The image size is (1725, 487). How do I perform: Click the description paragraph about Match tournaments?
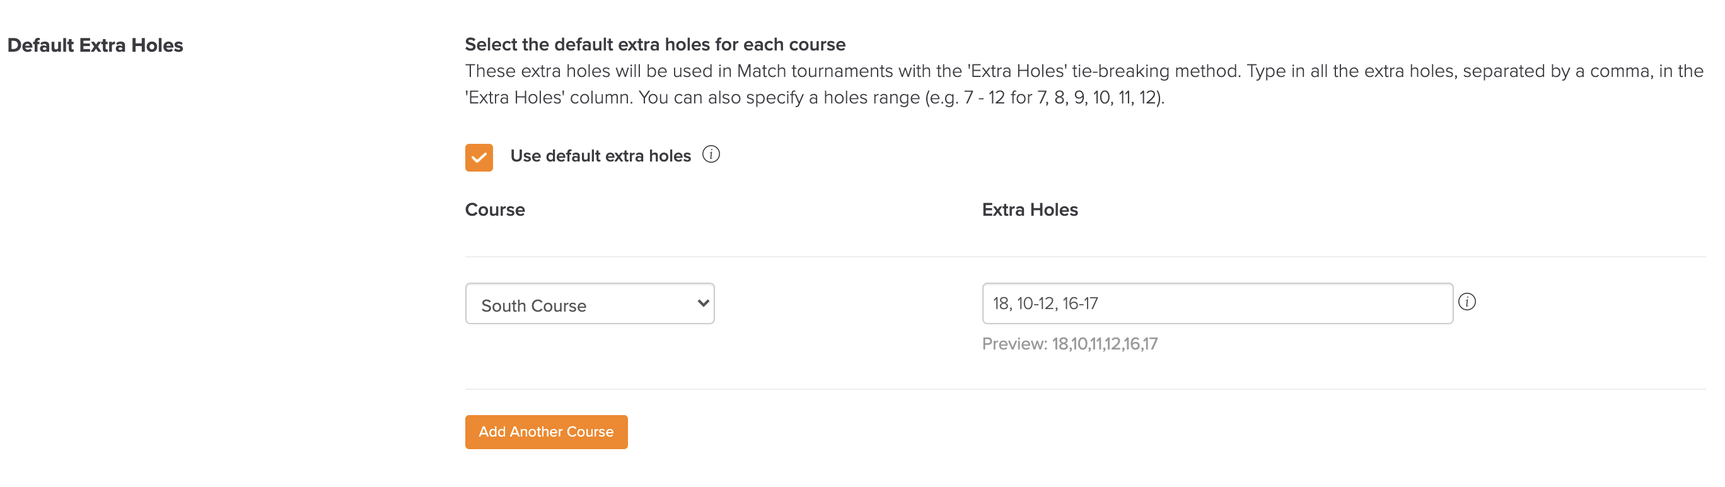point(1084,85)
